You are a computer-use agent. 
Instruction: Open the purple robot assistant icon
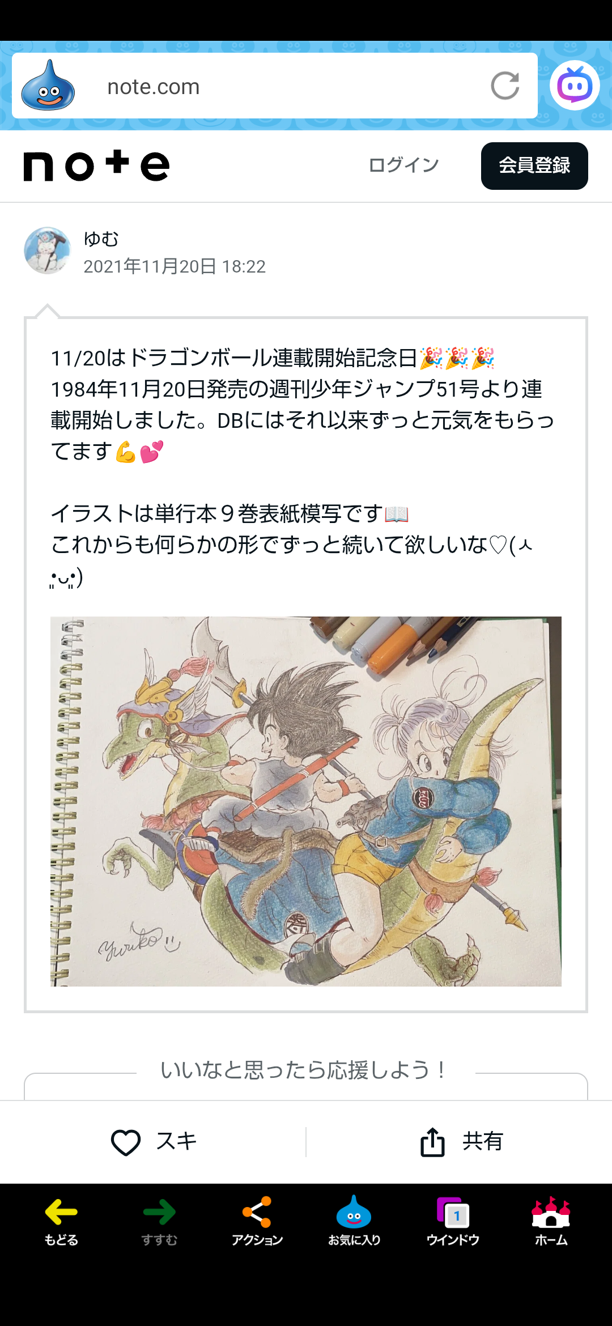pos(575,86)
